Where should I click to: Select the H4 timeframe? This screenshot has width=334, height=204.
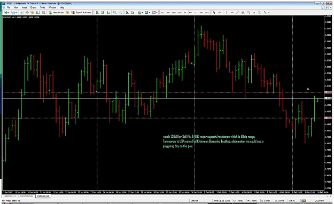tap(190, 13)
